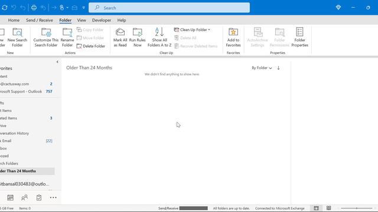Switch to Normal view in status bar
This screenshot has width=378, height=212.
[x=317, y=208]
